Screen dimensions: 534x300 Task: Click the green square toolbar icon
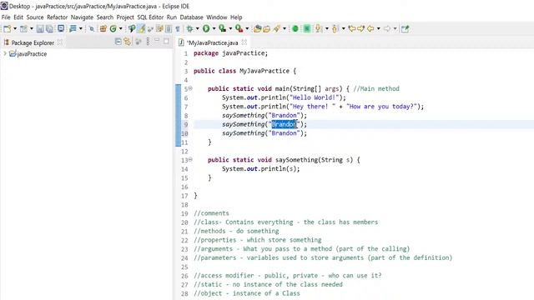click(x=307, y=29)
